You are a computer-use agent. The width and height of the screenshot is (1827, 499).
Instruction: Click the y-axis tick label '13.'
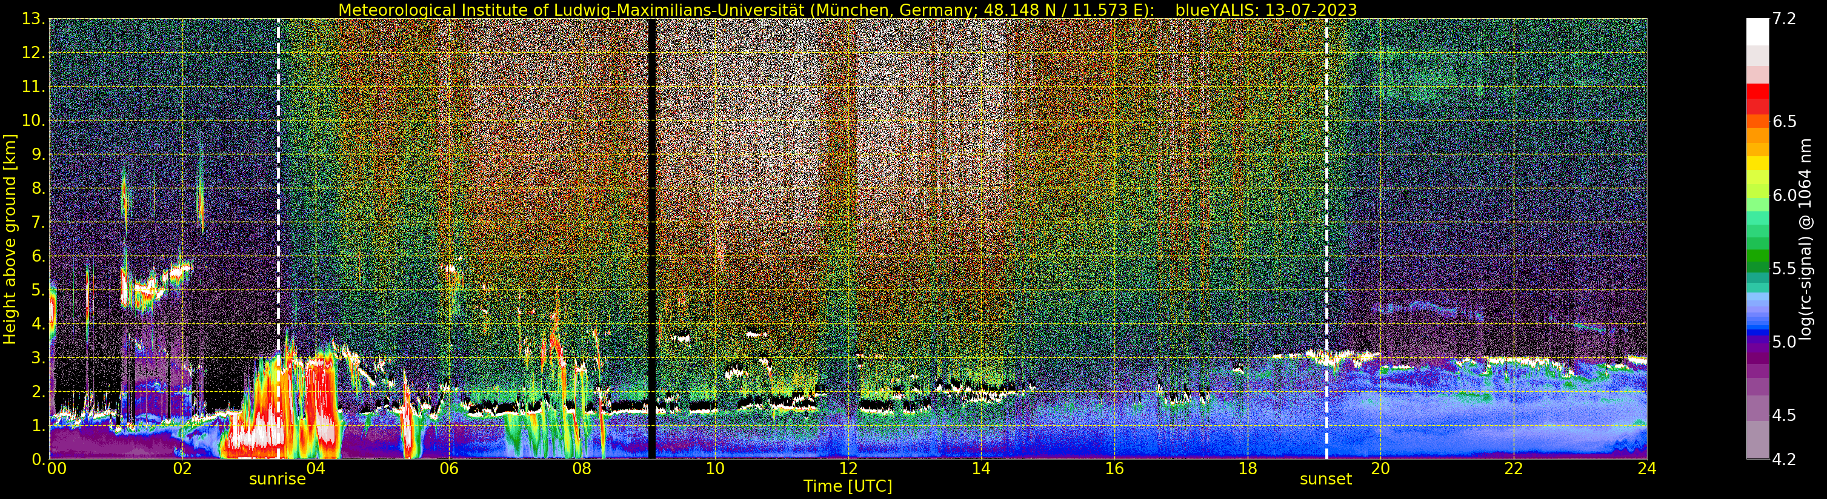click(x=34, y=19)
